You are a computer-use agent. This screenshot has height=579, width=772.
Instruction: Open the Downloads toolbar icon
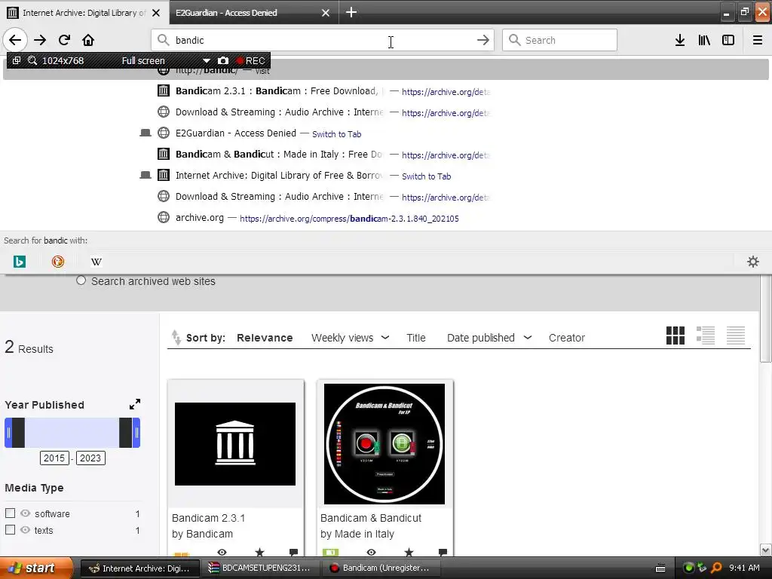point(680,40)
